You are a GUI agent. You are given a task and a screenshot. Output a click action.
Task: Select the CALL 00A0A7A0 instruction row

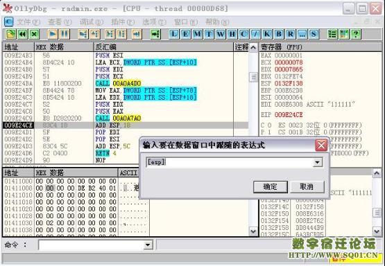coord(126,118)
